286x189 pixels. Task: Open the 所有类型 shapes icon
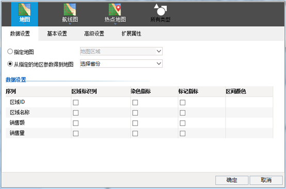(x=161, y=9)
